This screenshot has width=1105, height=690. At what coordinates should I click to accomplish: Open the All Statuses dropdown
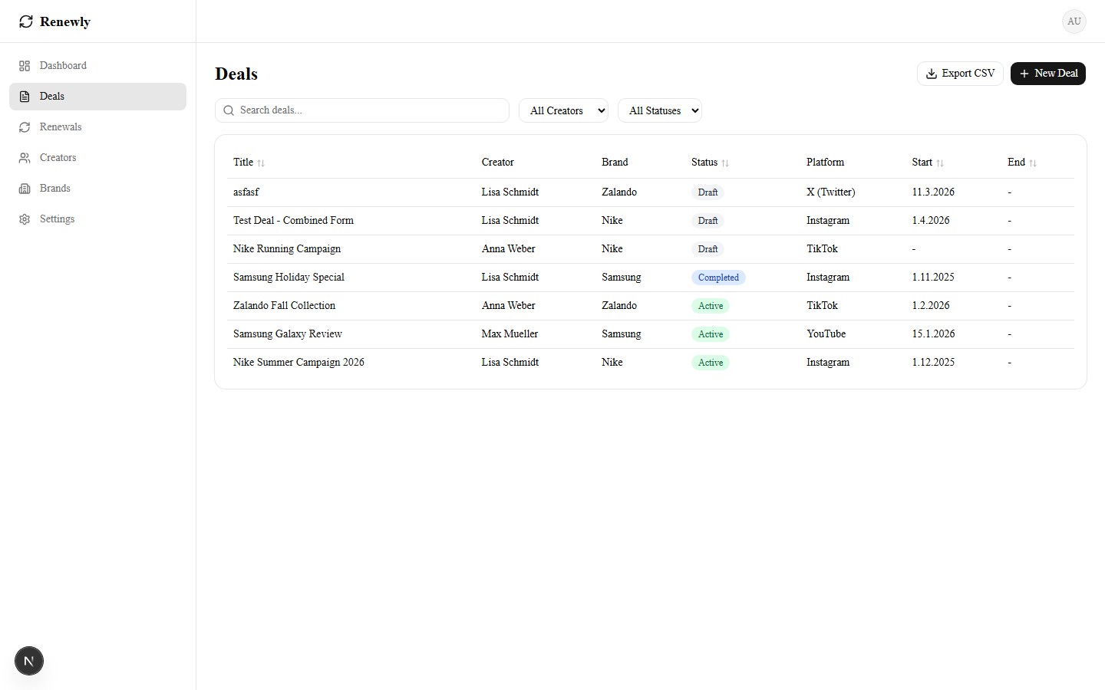pos(660,110)
